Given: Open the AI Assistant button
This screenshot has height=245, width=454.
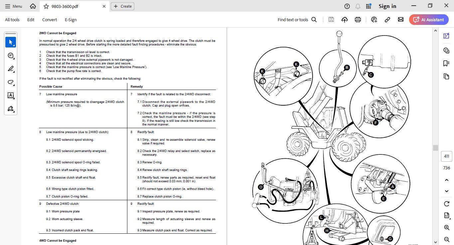Looking at the screenshot, I should click(429, 20).
